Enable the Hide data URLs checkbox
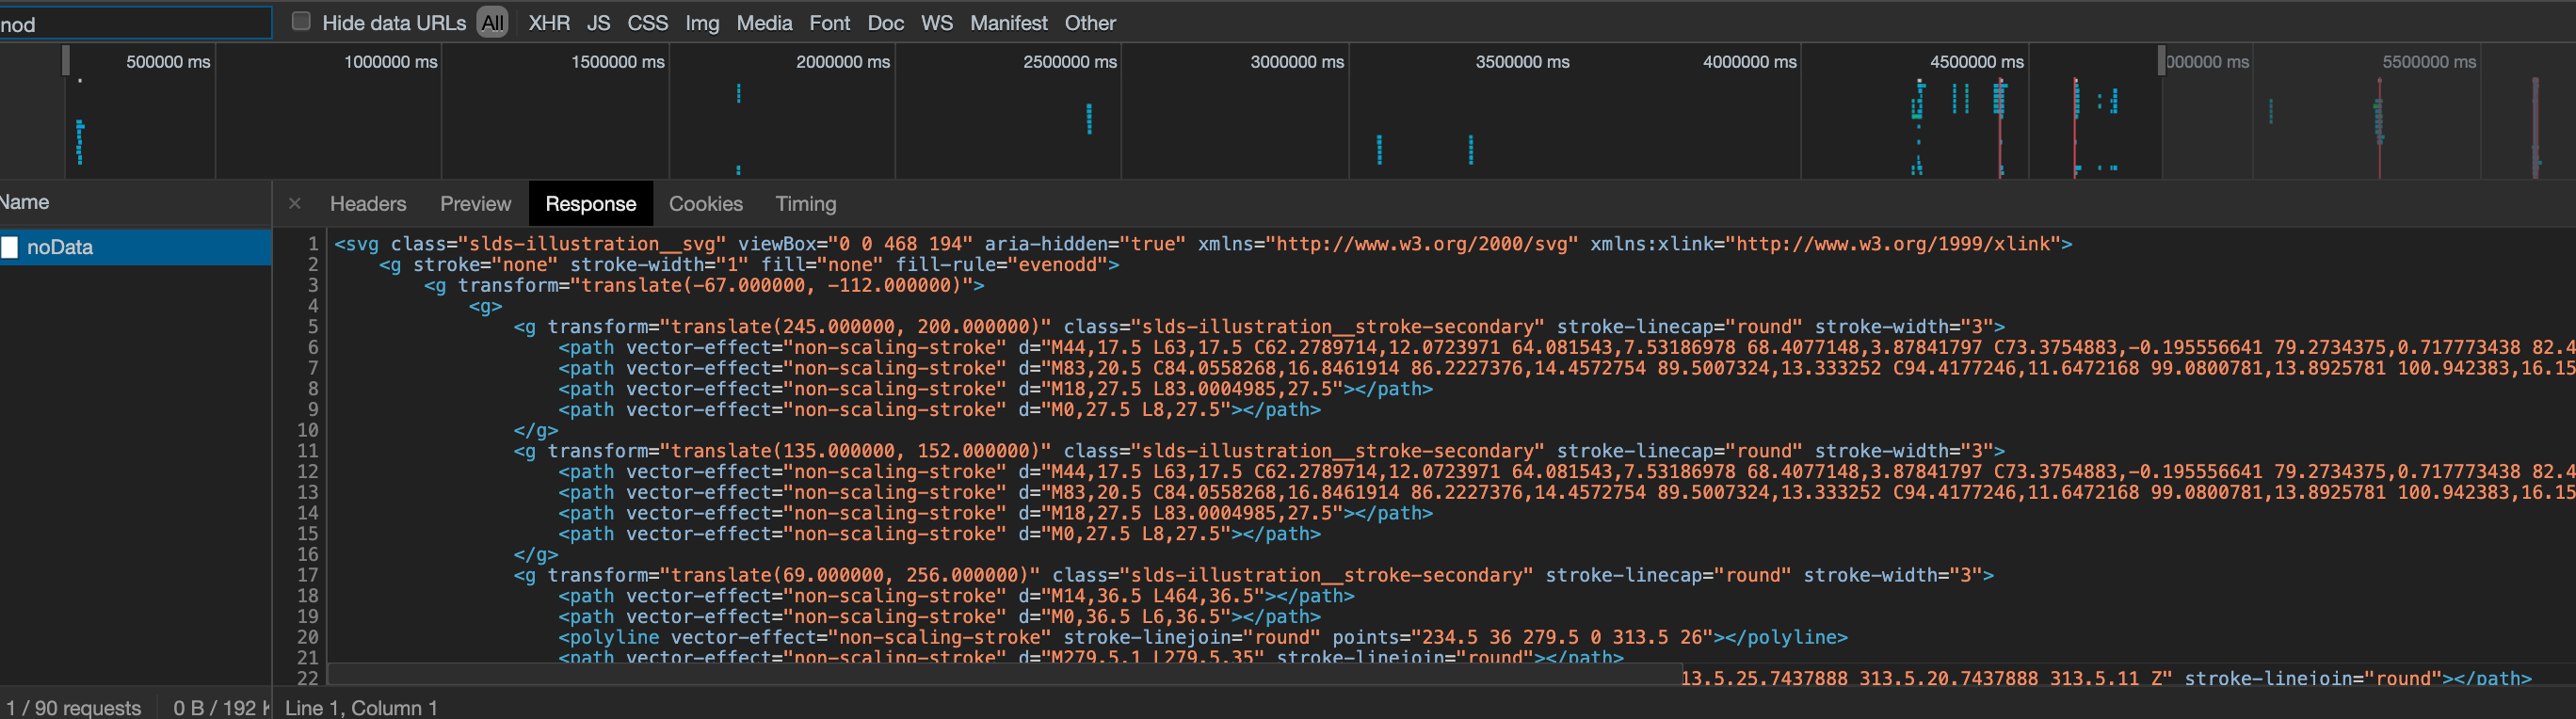Screen dimensions: 2576x719 [x=300, y=21]
